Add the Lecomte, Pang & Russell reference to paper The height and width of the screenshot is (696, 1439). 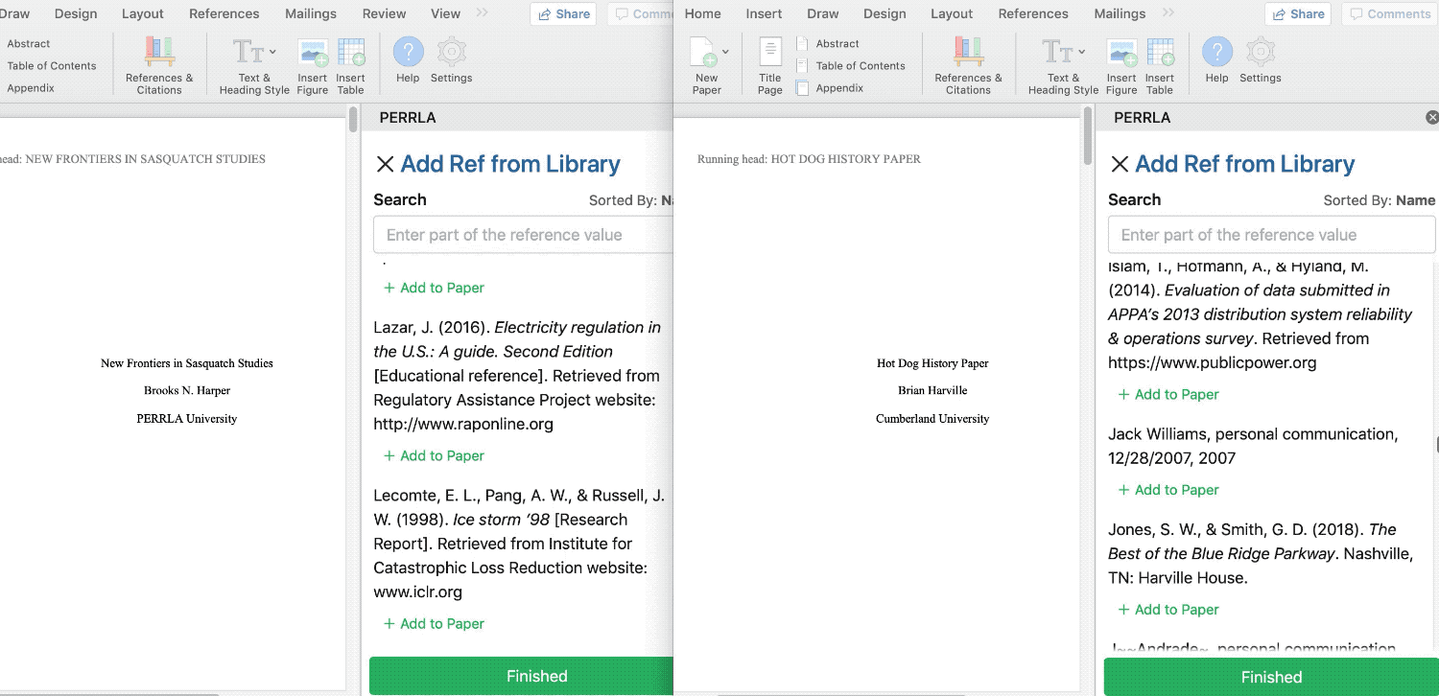pos(434,623)
